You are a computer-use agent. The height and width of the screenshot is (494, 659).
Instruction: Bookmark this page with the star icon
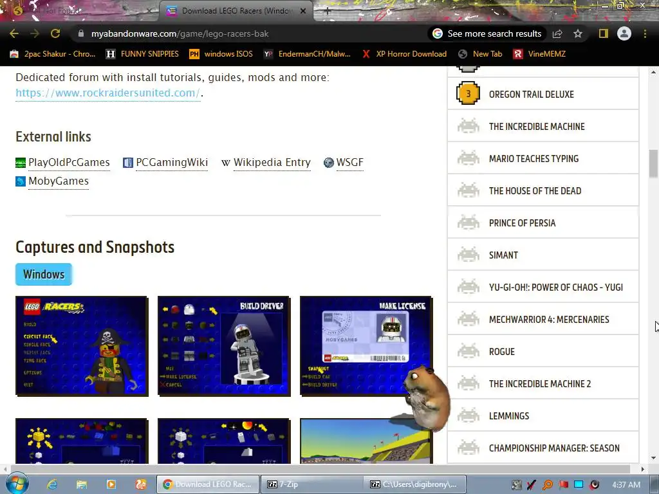tap(578, 33)
